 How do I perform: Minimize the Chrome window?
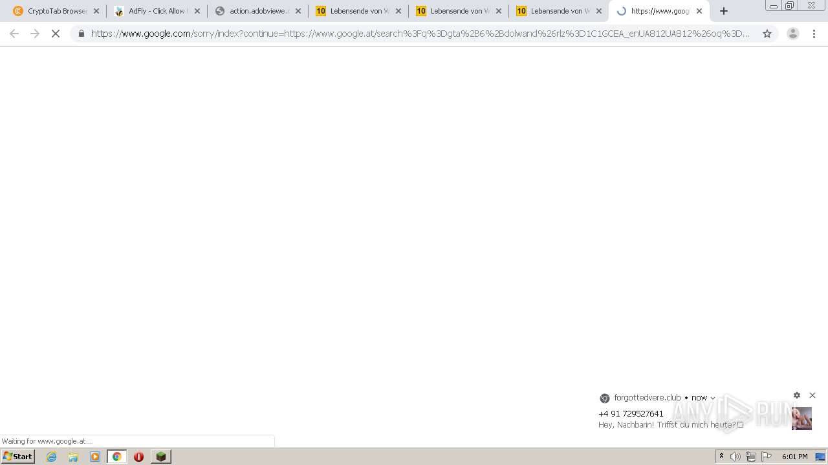(x=773, y=6)
